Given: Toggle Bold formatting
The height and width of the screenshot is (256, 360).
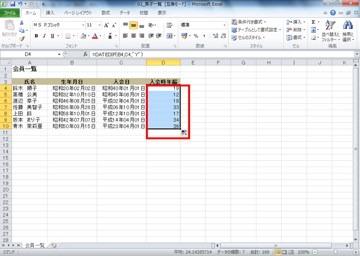Looking at the screenshot, I should pos(36,36).
